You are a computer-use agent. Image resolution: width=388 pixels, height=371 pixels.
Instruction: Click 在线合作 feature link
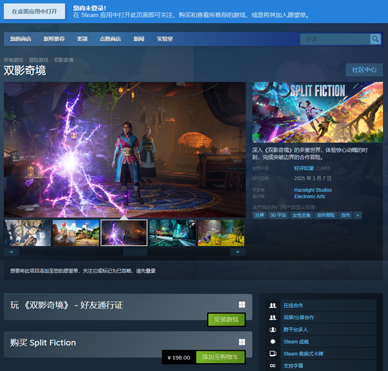[x=293, y=306]
